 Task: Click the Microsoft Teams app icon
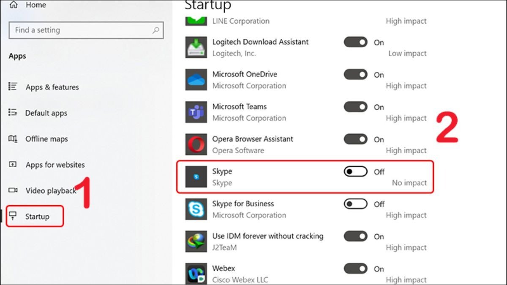pos(196,112)
